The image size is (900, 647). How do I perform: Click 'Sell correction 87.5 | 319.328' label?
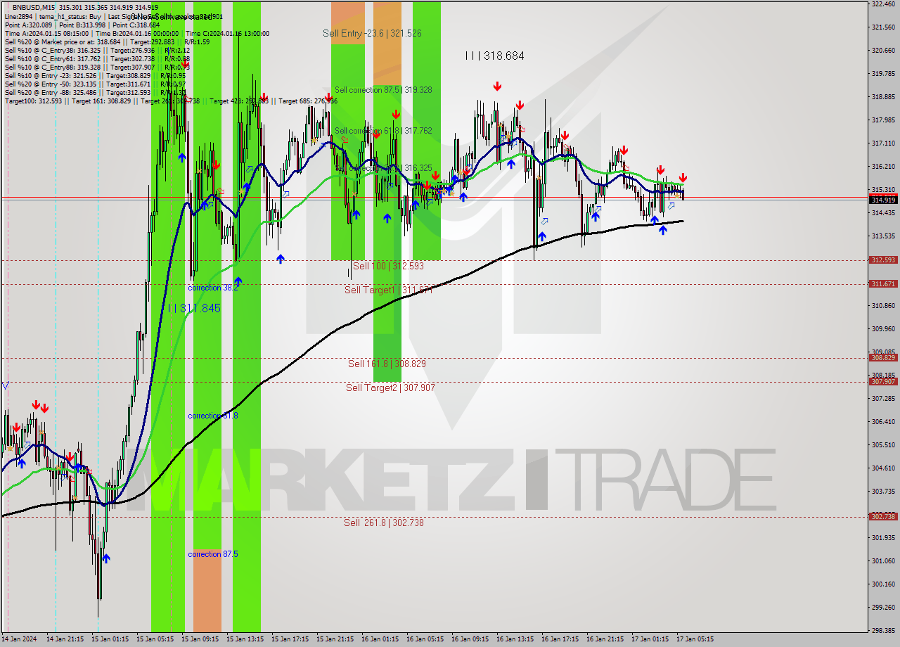(x=383, y=90)
